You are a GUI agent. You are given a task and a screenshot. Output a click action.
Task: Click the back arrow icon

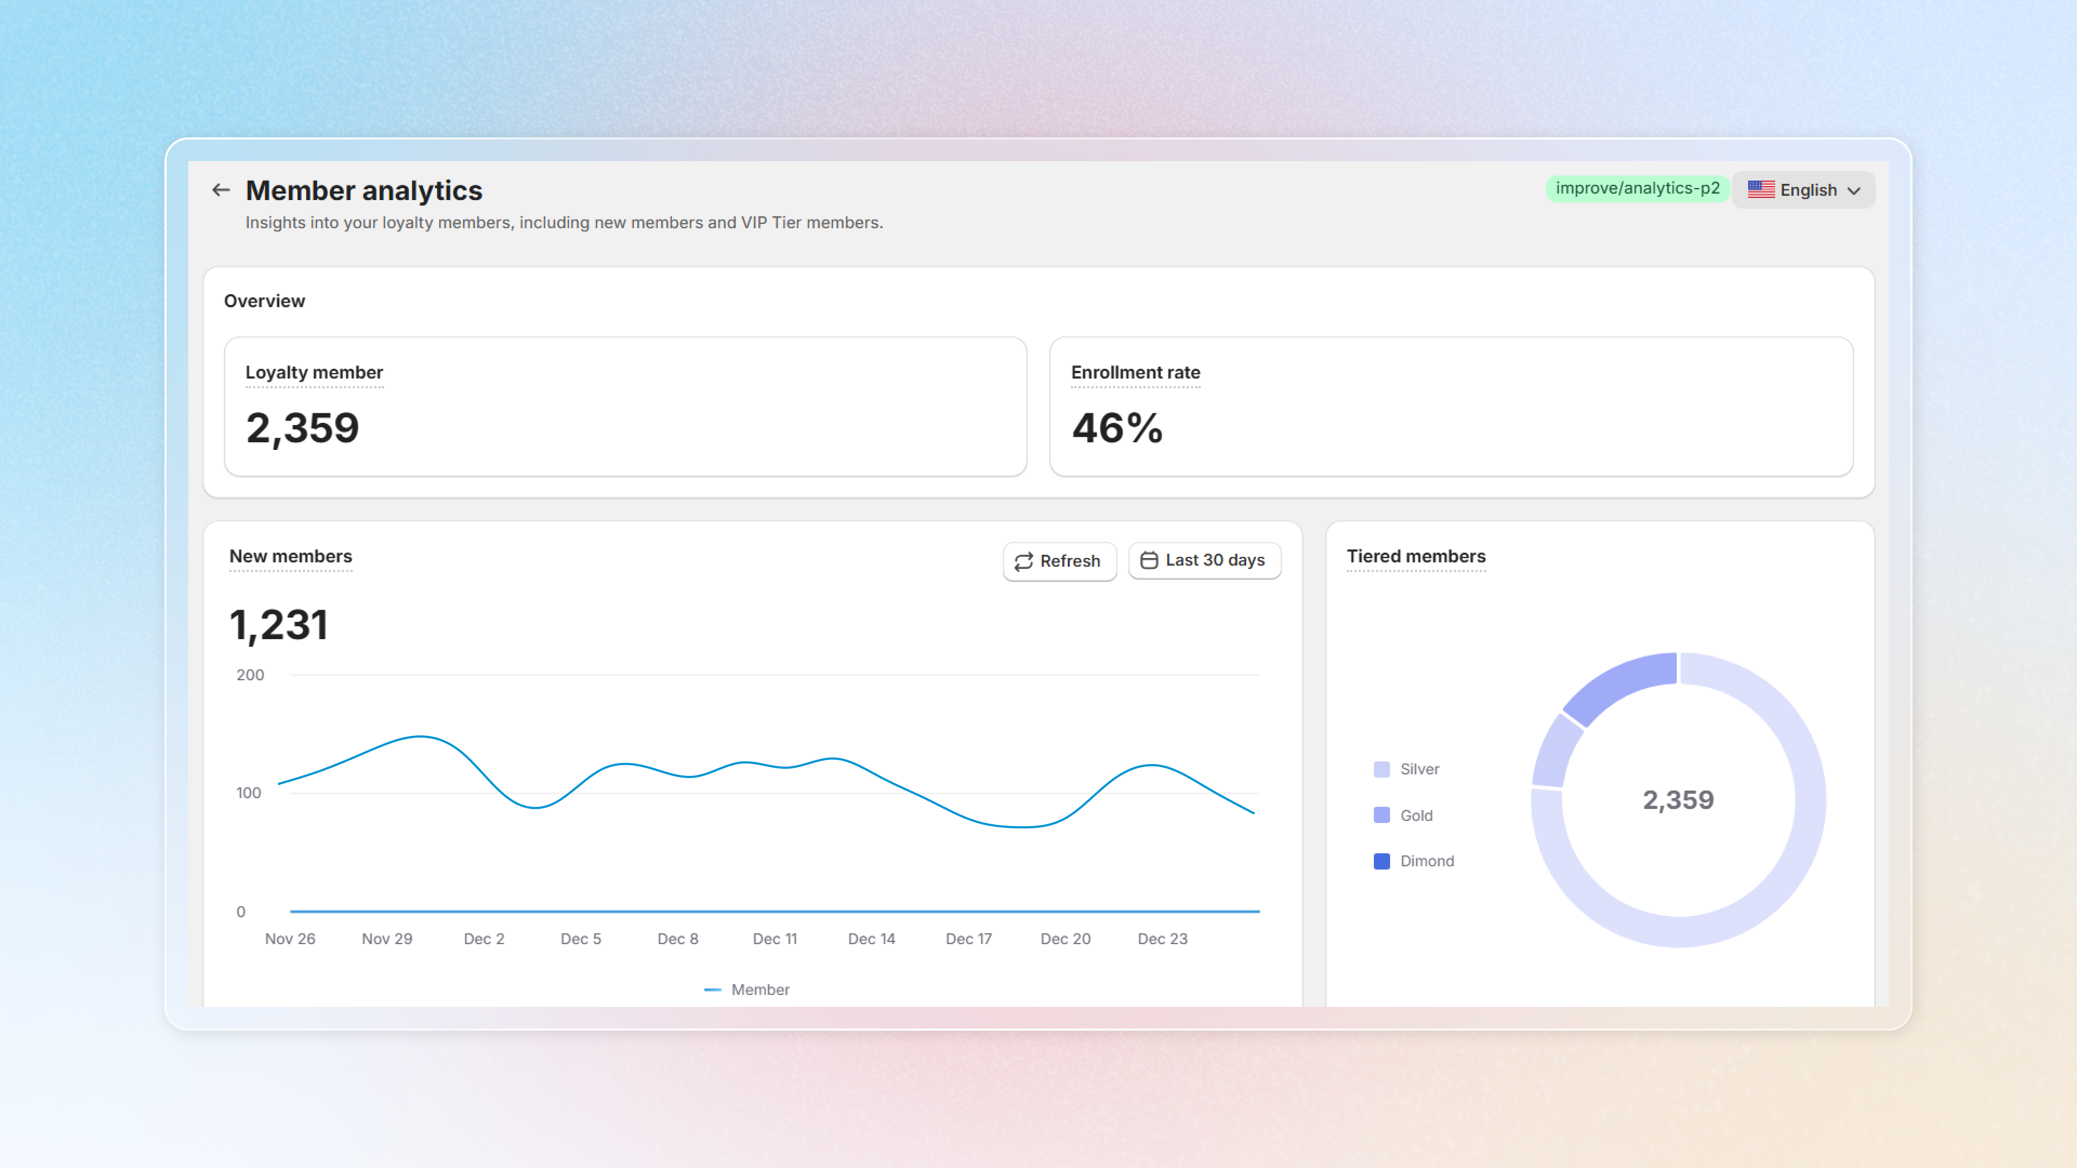click(x=221, y=190)
